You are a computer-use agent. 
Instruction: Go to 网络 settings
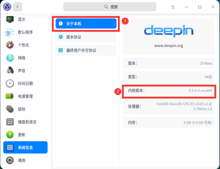(x=25, y=58)
